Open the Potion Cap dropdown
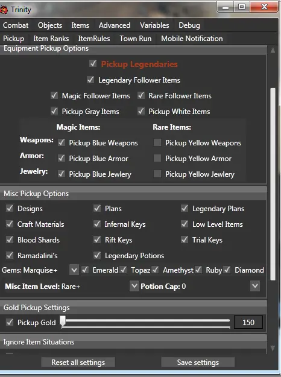281x377 pixels. coord(255,286)
